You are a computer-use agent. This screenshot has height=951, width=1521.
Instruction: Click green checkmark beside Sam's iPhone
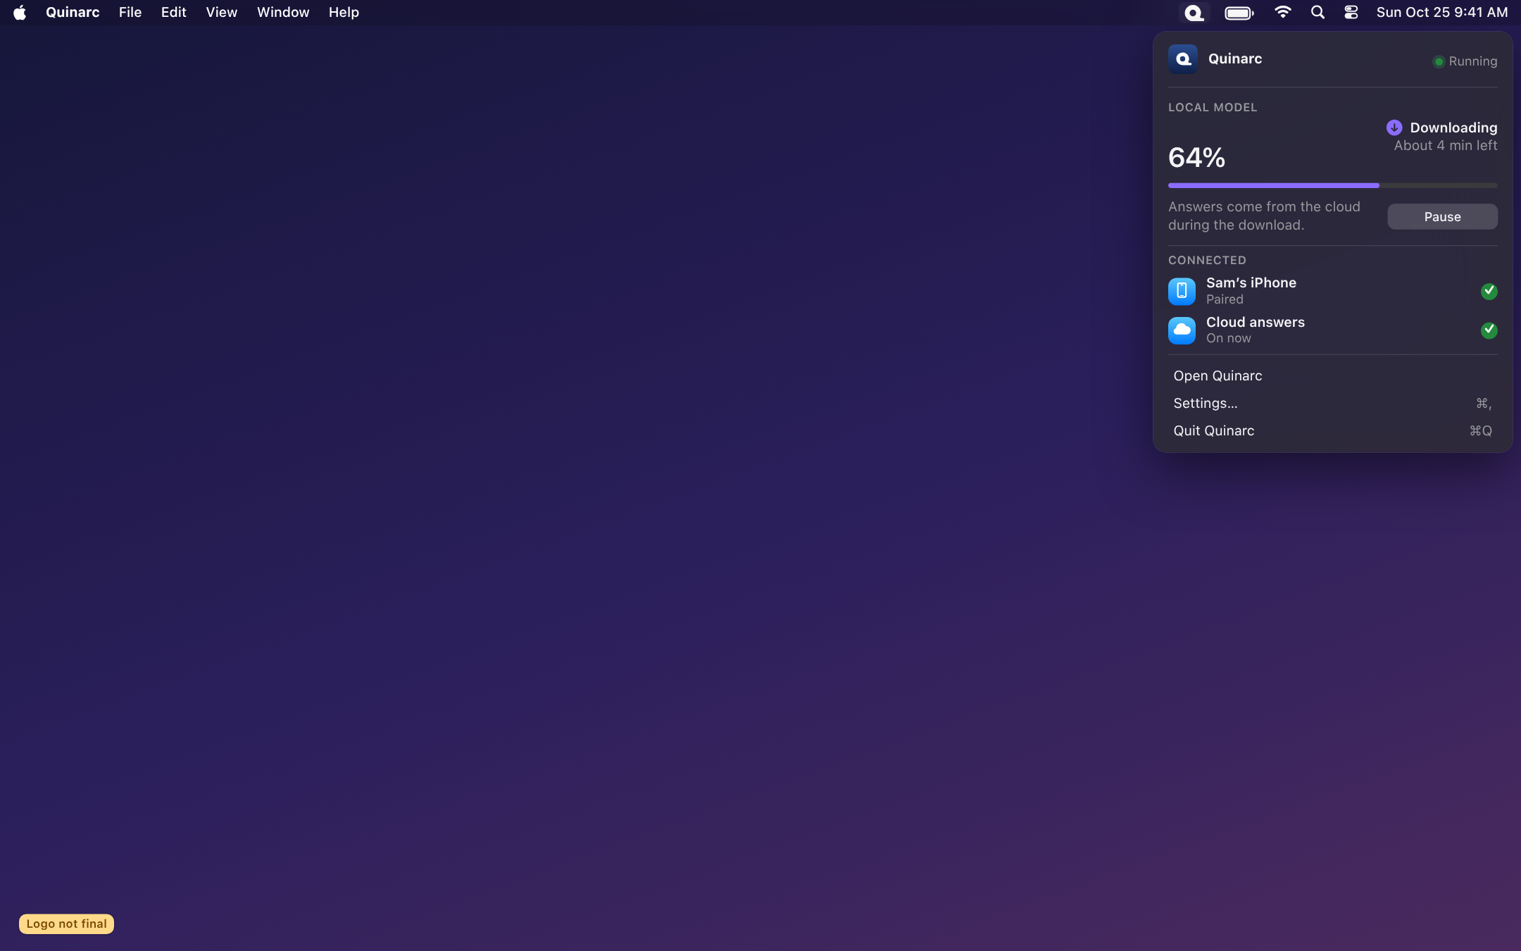point(1489,291)
